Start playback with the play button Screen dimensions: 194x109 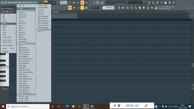(50, 3)
